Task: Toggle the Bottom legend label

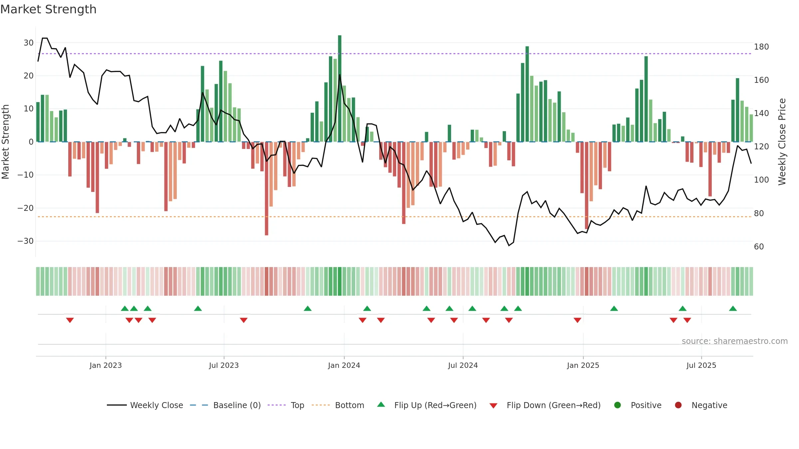Action: pos(350,405)
